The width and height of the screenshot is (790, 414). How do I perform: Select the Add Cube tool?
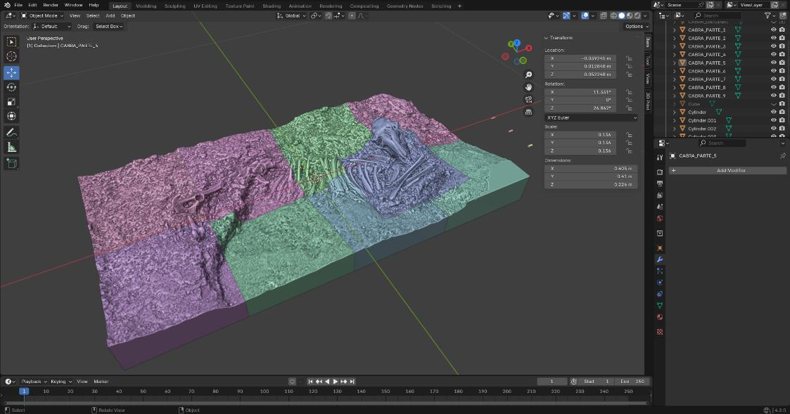point(11,163)
